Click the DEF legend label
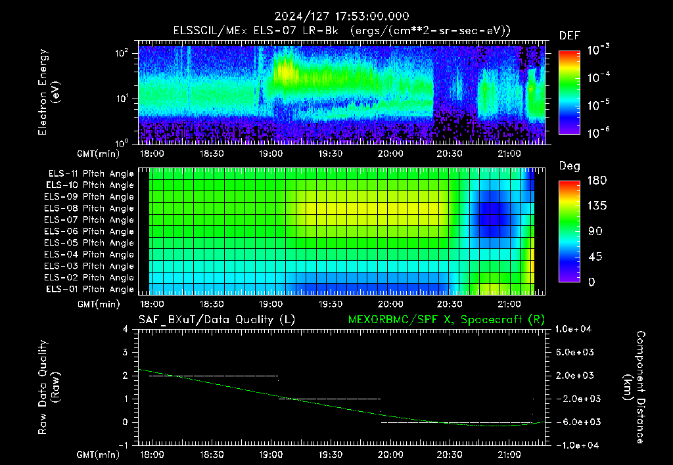 tap(570, 35)
